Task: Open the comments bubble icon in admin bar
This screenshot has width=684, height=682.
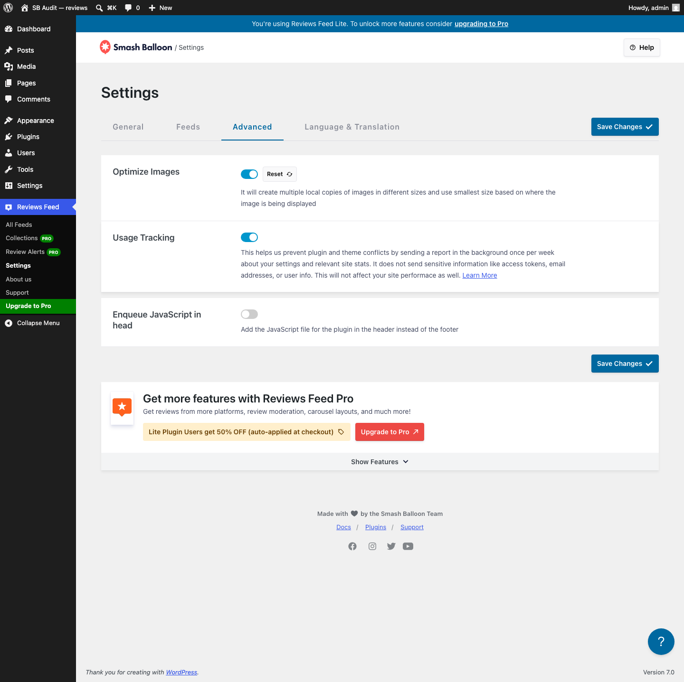Action: tap(128, 8)
